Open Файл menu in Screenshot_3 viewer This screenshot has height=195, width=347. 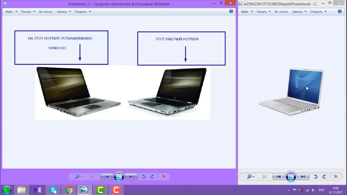(x=11, y=12)
